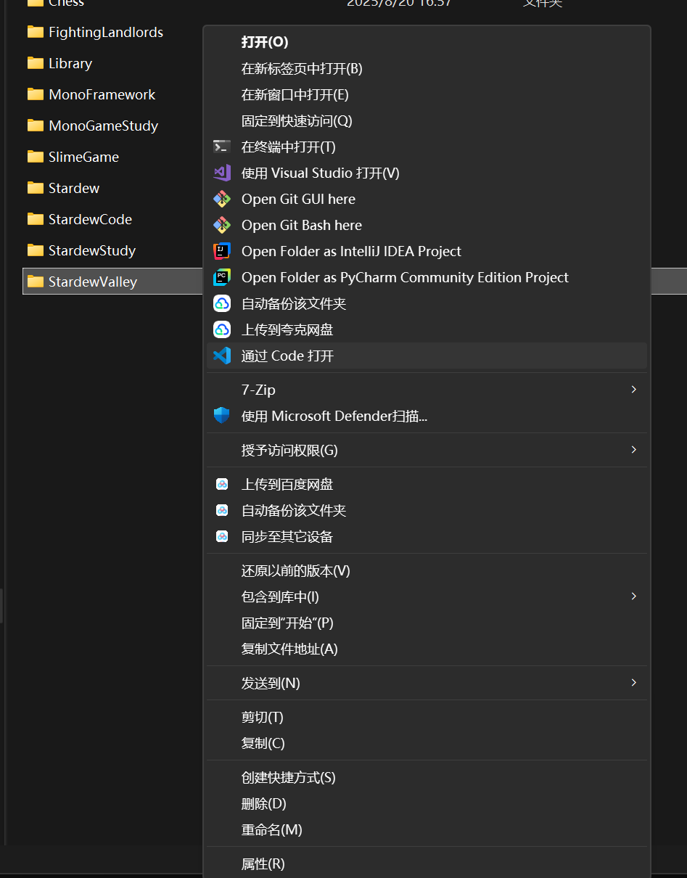Expand the 7-Zip submenu arrow
687x878 pixels.
point(633,390)
